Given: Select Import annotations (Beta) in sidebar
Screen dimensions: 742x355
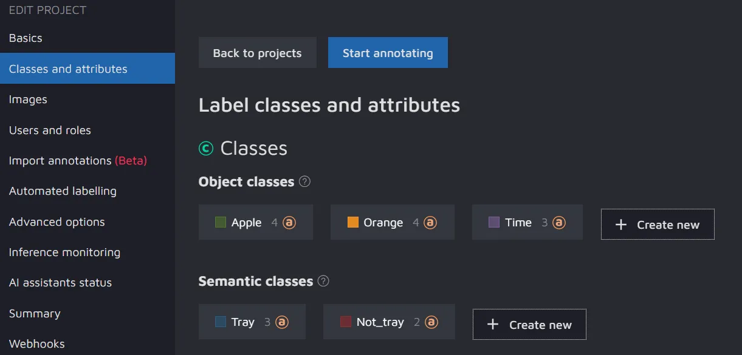Looking at the screenshot, I should pyautogui.click(x=78, y=160).
